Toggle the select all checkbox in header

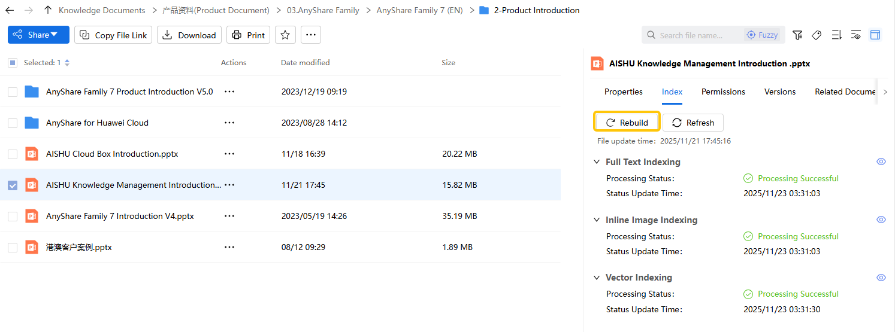click(x=13, y=63)
